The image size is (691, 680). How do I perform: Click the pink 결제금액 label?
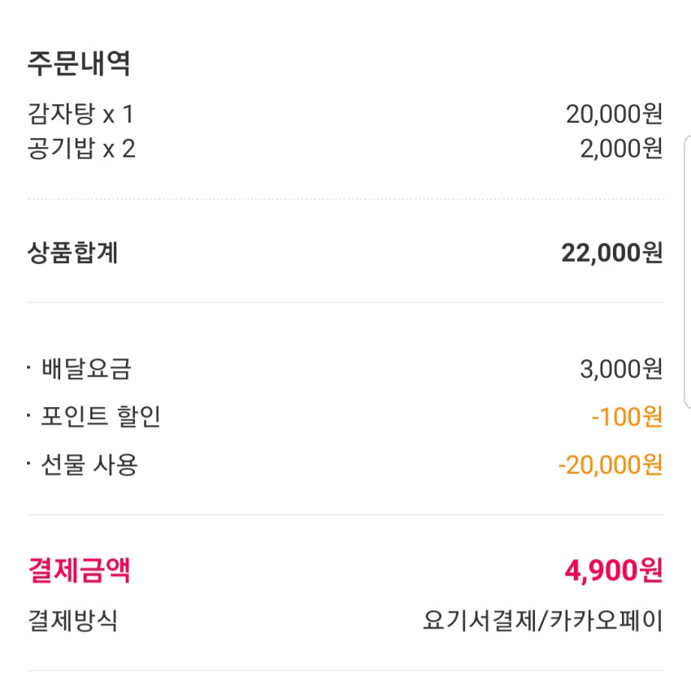[x=79, y=570]
